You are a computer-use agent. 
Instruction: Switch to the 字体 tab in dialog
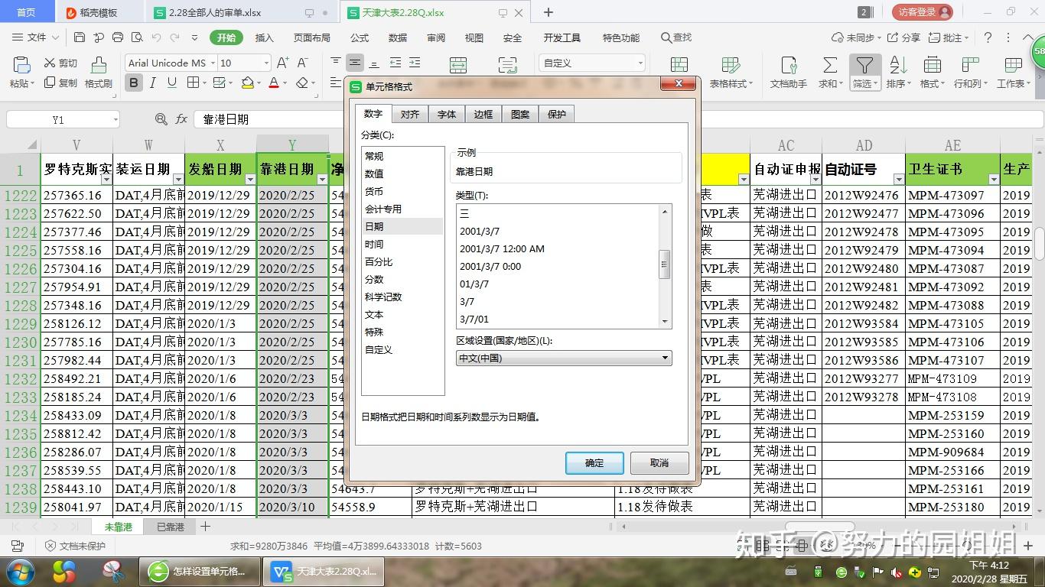[x=447, y=114]
